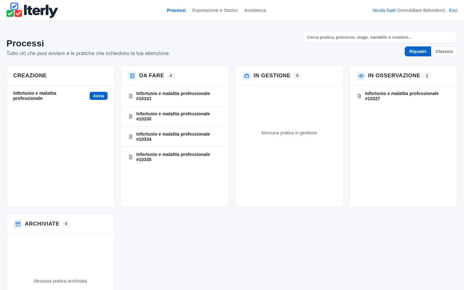Click the document icon for pratica #10331
The image size is (464, 290).
pos(130,96)
